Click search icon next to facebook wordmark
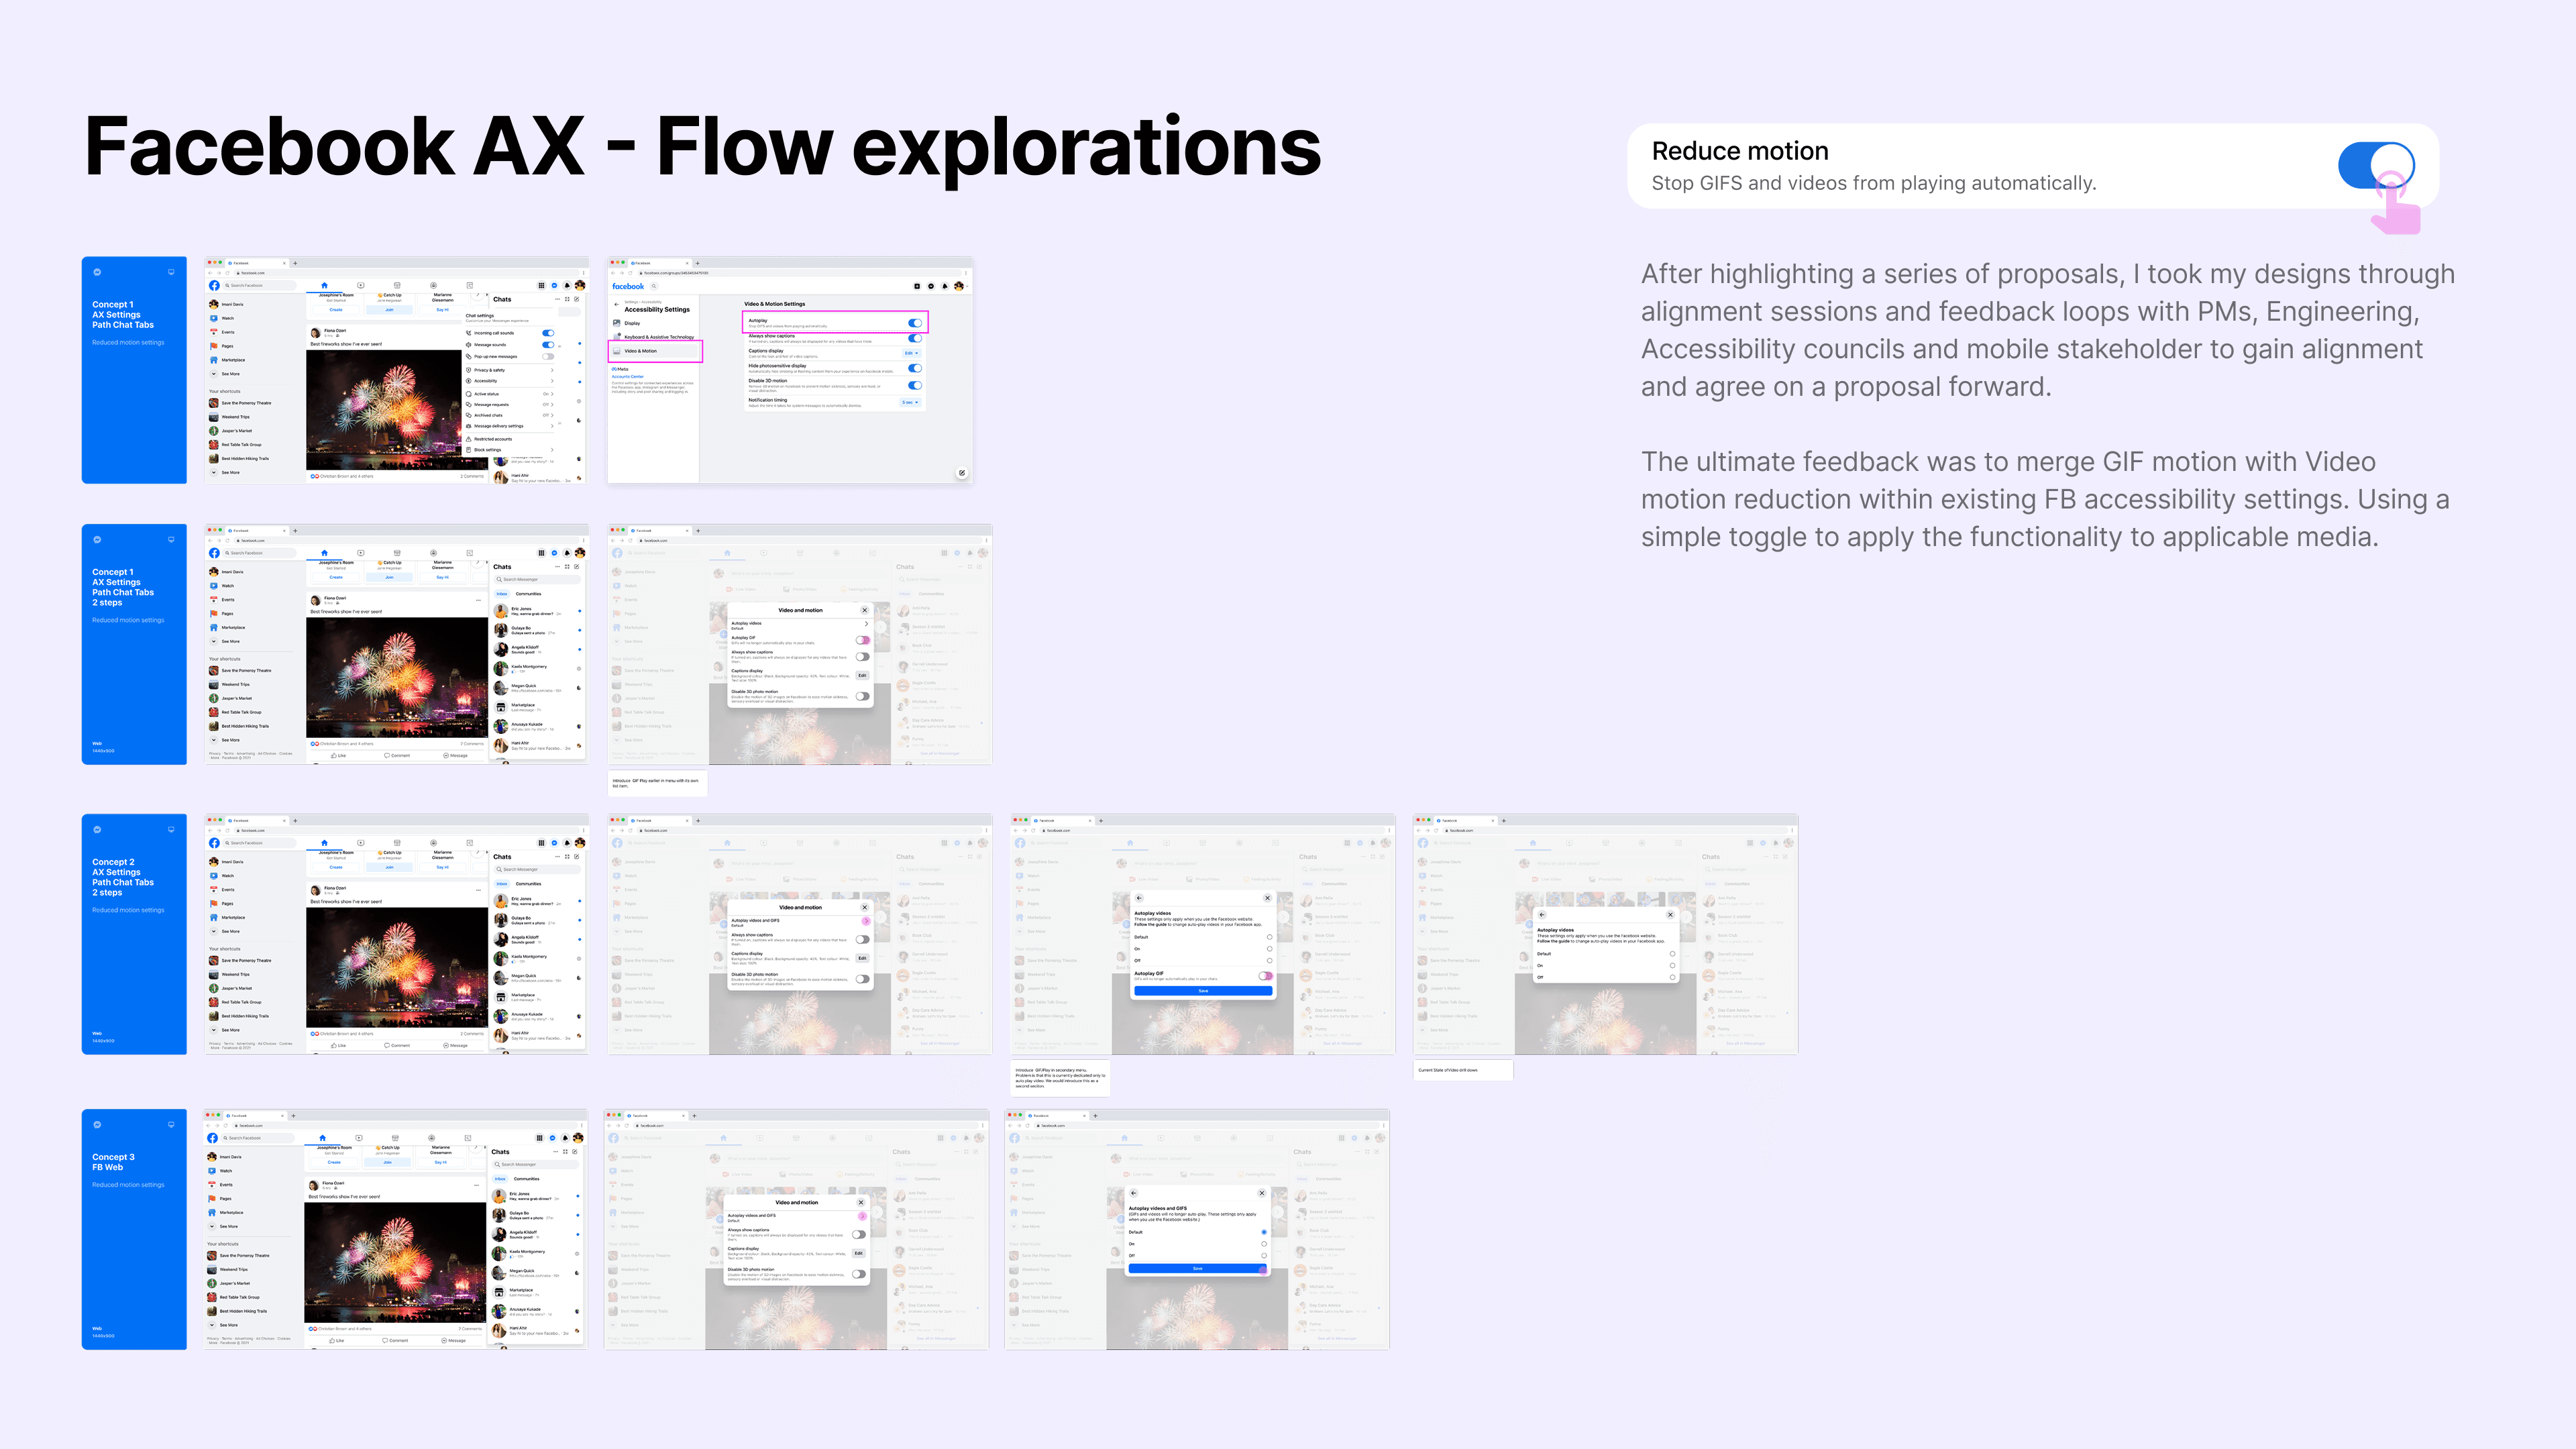This screenshot has width=2576, height=1449. click(x=654, y=286)
